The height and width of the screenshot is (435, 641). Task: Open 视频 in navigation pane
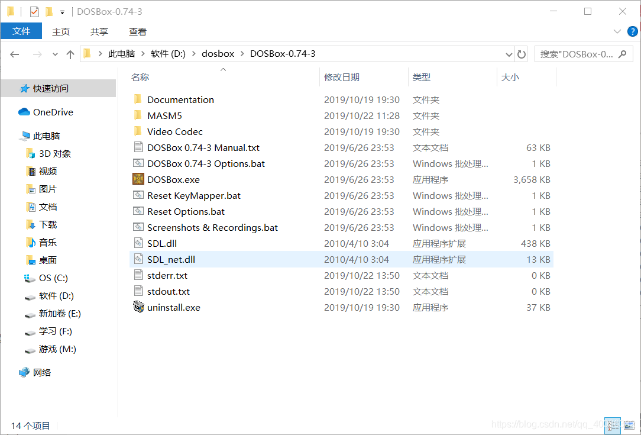(48, 171)
